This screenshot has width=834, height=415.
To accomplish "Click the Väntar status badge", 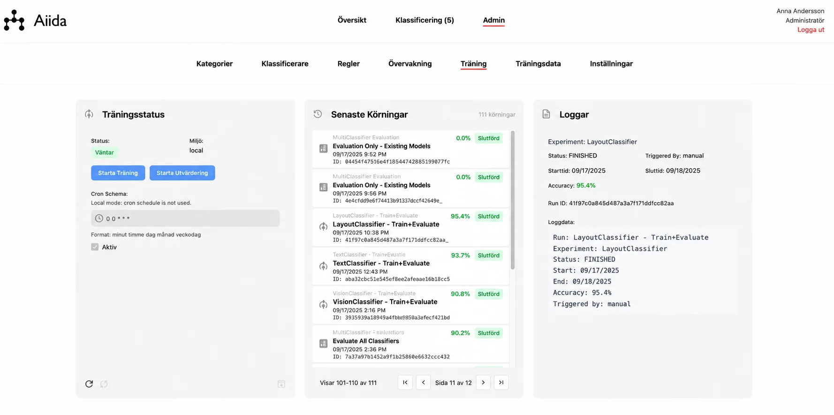I will click(x=104, y=152).
